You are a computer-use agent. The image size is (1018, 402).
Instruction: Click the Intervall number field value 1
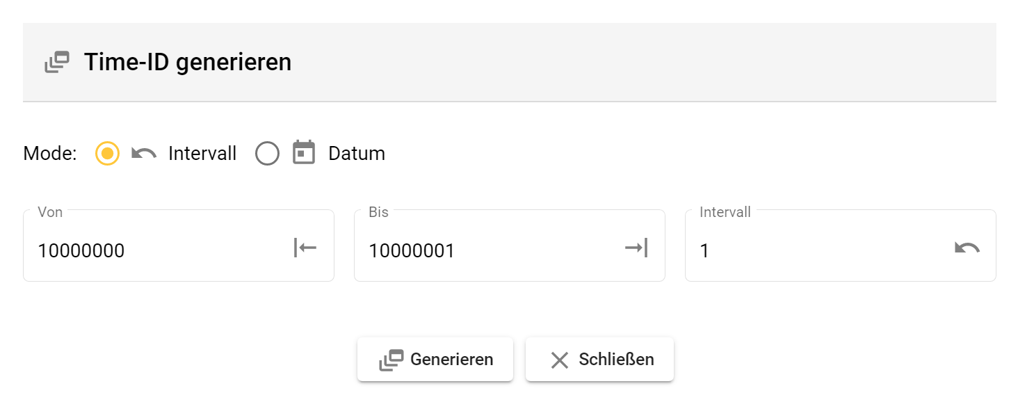[x=704, y=250]
